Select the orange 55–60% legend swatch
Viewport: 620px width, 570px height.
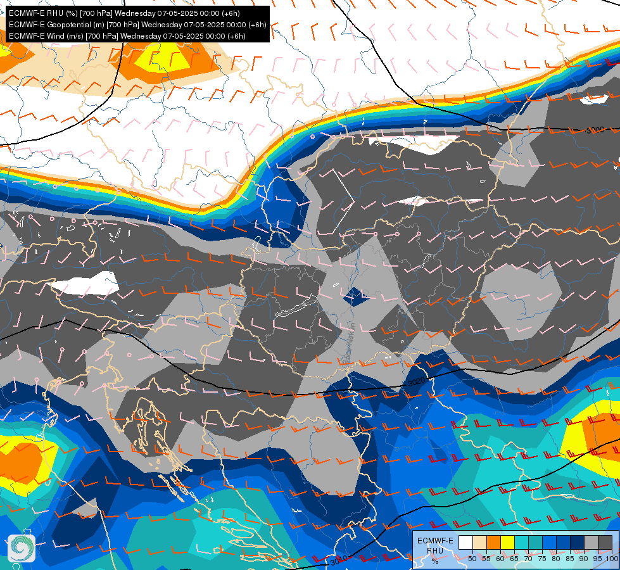coord(493,543)
